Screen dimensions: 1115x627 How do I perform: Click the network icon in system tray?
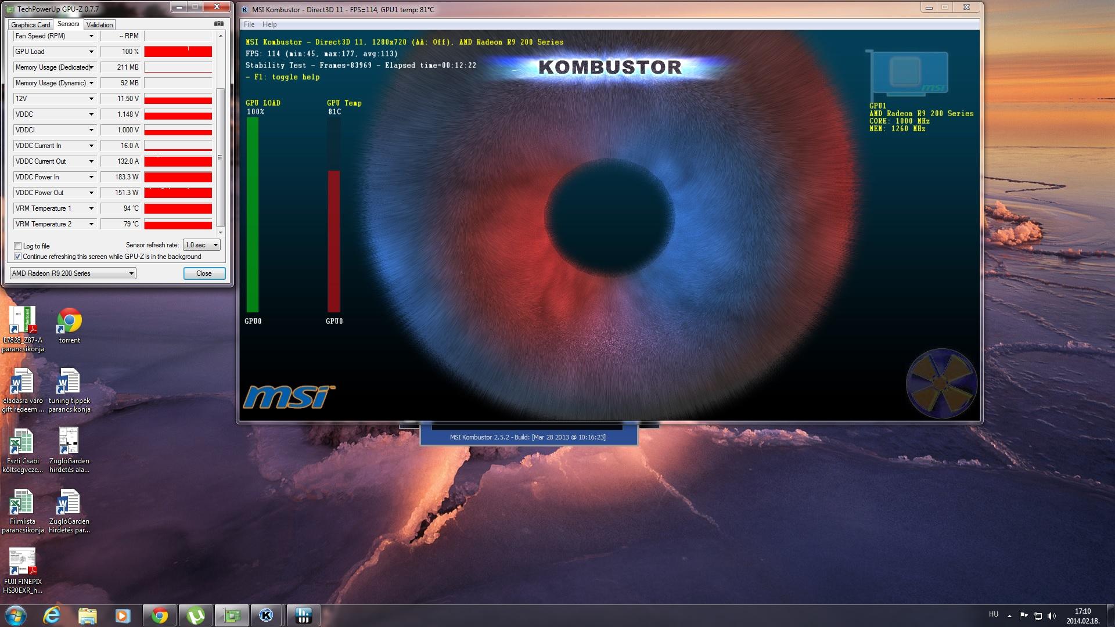click(1037, 616)
